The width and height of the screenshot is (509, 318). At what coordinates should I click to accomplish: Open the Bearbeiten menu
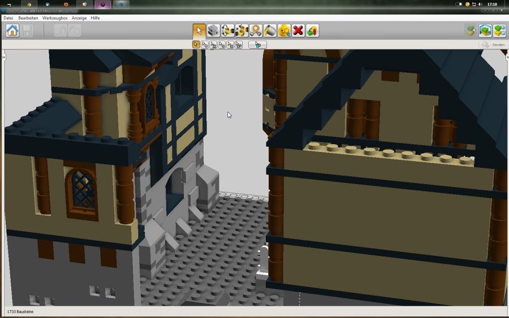[x=28, y=18]
